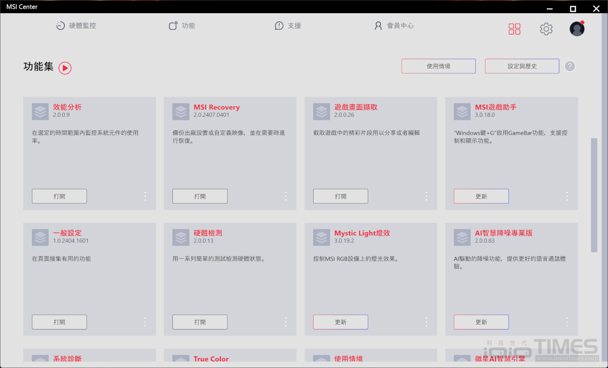This screenshot has height=368, width=608.
Task: Click the Mystic Light燈效 title text
Action: coord(362,233)
